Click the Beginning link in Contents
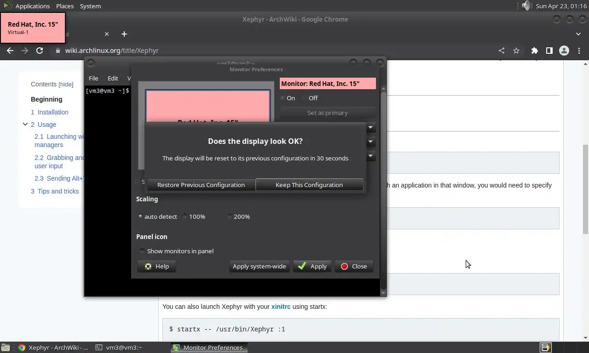Screen dimensions: 589x353 click(46, 99)
